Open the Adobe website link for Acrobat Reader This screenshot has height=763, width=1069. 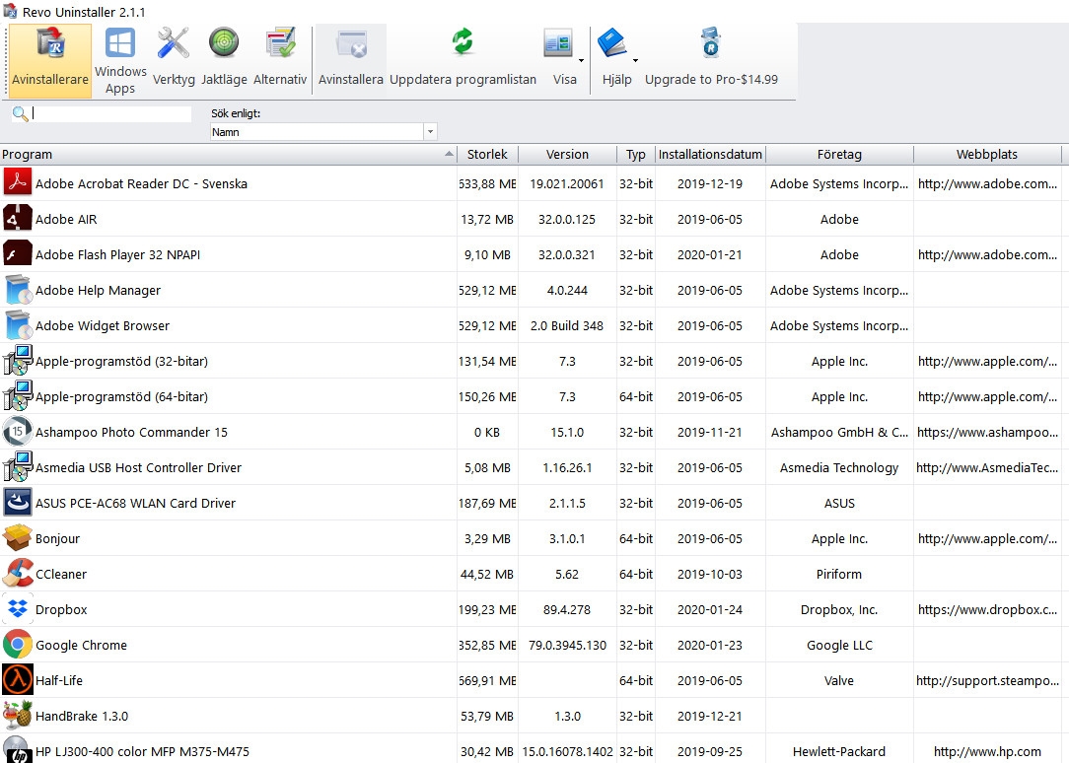pyautogui.click(x=986, y=184)
